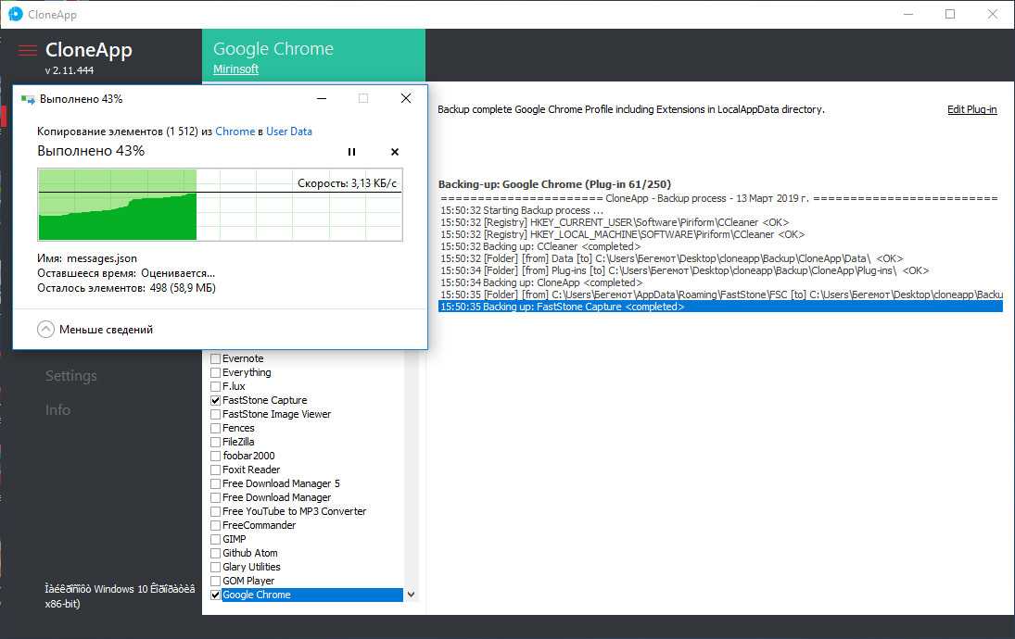Click the copy dialog title icon
The height and width of the screenshot is (639, 1015).
28,99
